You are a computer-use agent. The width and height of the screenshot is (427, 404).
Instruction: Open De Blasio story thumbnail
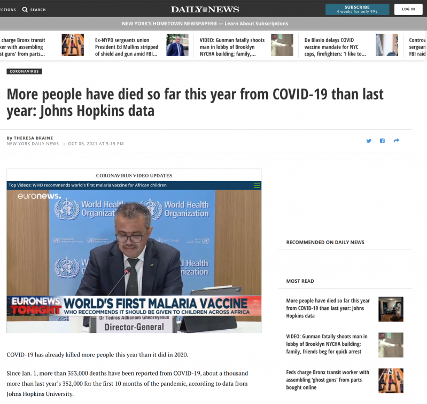click(387, 45)
